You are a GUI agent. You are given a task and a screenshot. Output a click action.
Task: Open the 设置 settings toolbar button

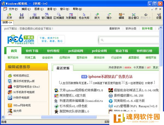(x=159, y=16)
